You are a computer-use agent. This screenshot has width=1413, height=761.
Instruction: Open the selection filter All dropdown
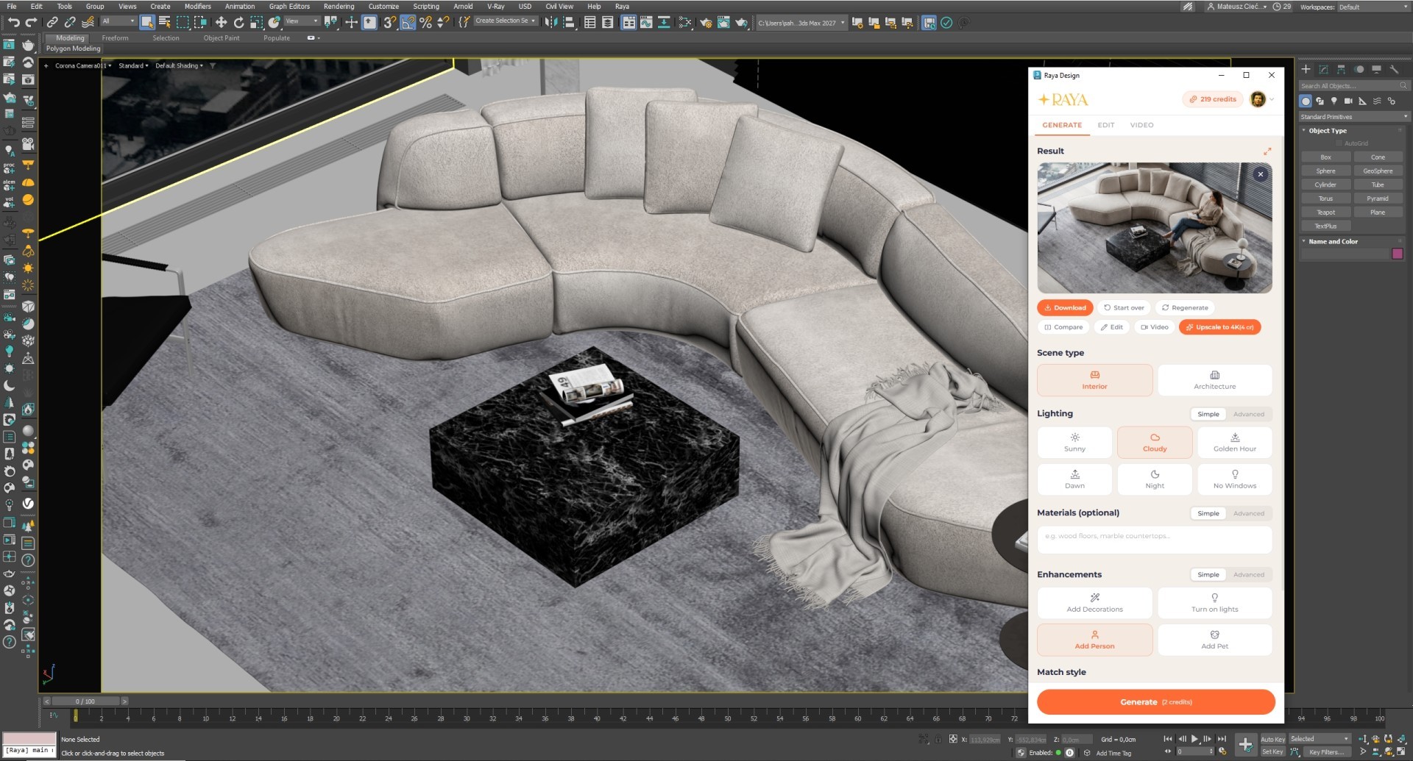coord(118,21)
